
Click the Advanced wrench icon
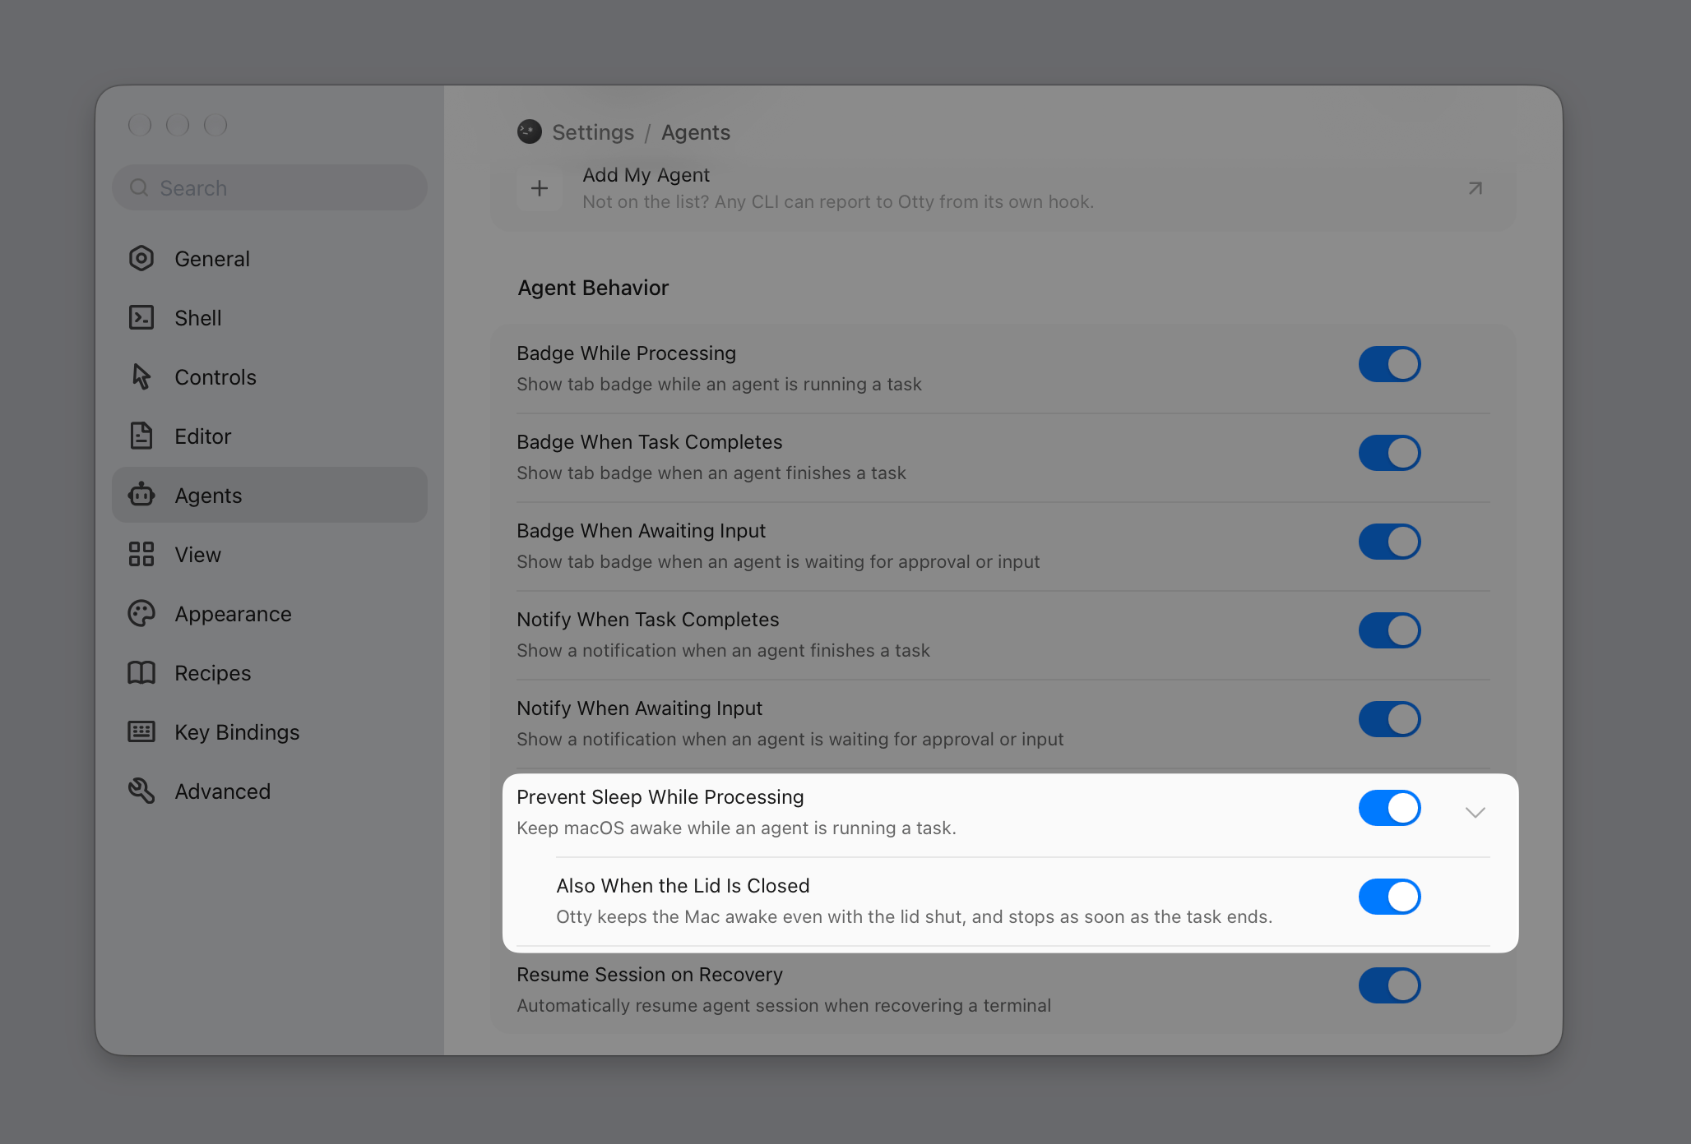pos(141,791)
